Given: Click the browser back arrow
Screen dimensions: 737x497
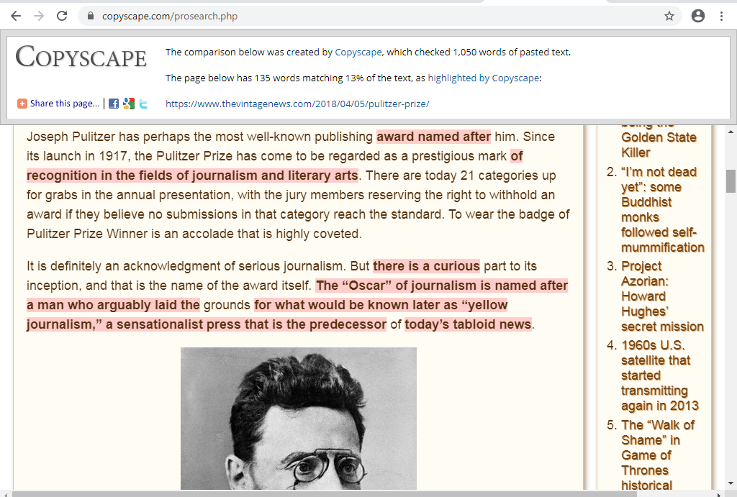Looking at the screenshot, I should [x=16, y=16].
